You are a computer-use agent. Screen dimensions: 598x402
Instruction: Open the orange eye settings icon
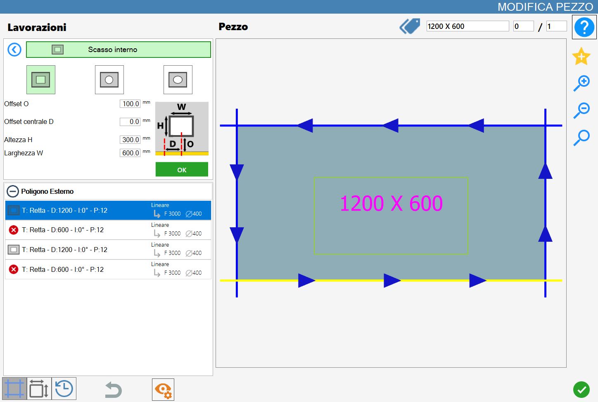coord(163,390)
